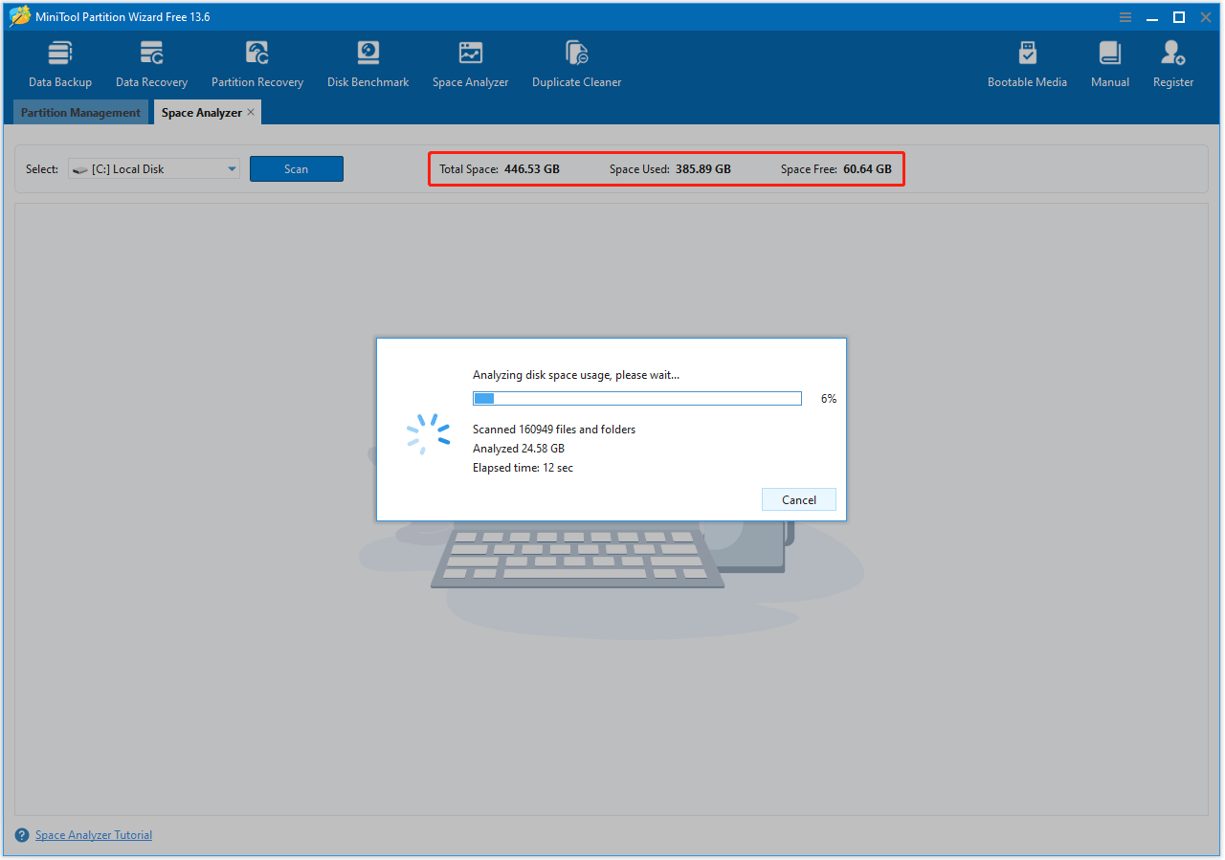The image size is (1225, 860).
Task: Cancel the disk analysis
Action: (x=798, y=498)
